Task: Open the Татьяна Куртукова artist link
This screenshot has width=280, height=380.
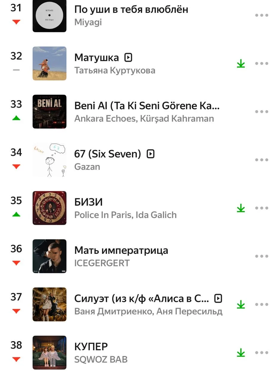Action: click(115, 70)
